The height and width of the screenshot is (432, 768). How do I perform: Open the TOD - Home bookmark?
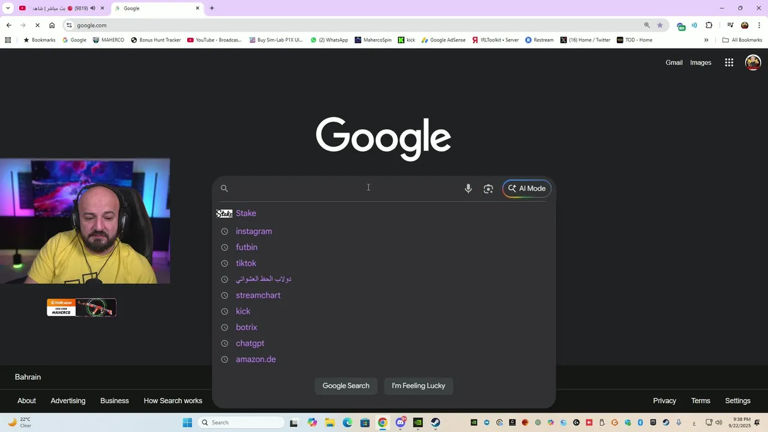click(x=635, y=40)
